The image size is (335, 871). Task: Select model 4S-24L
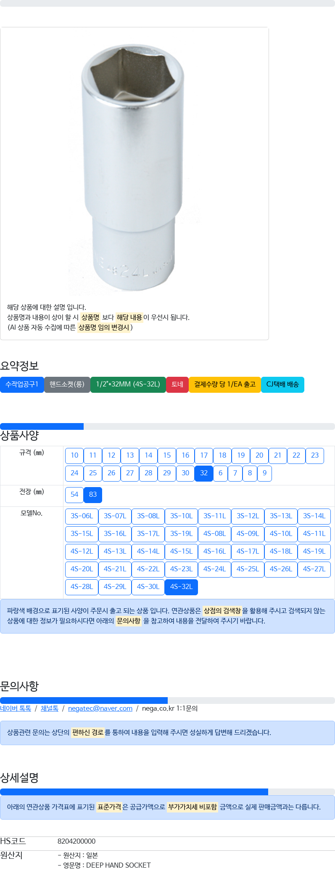pyautogui.click(x=214, y=569)
